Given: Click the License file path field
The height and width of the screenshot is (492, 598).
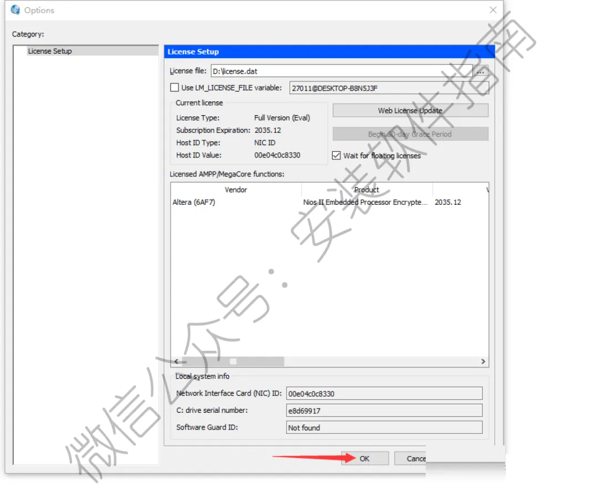Looking at the screenshot, I should (x=341, y=71).
